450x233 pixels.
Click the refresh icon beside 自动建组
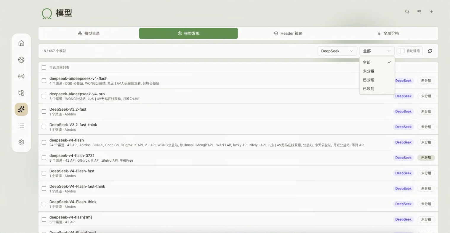[x=430, y=51]
